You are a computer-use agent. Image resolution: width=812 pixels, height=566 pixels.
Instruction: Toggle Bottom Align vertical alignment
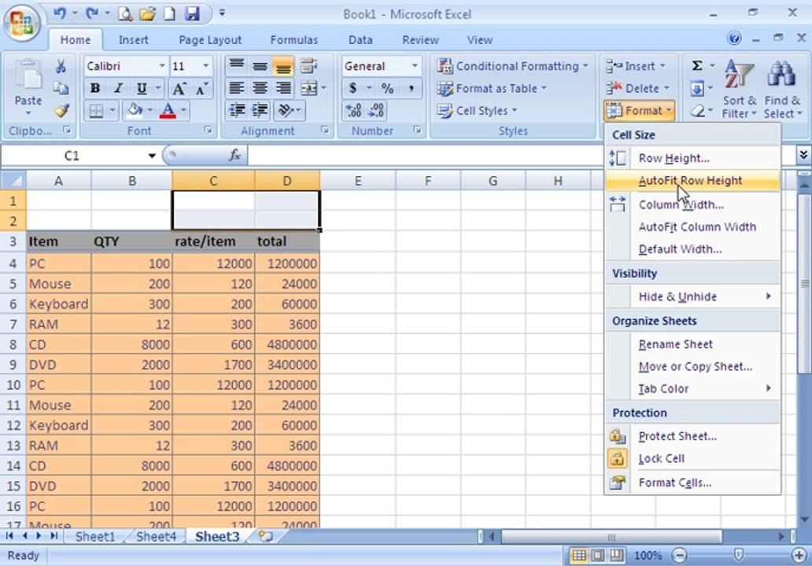(283, 66)
